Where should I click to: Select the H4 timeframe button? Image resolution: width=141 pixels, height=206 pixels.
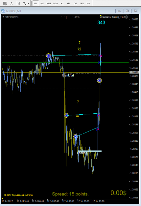click(x=68, y=3)
